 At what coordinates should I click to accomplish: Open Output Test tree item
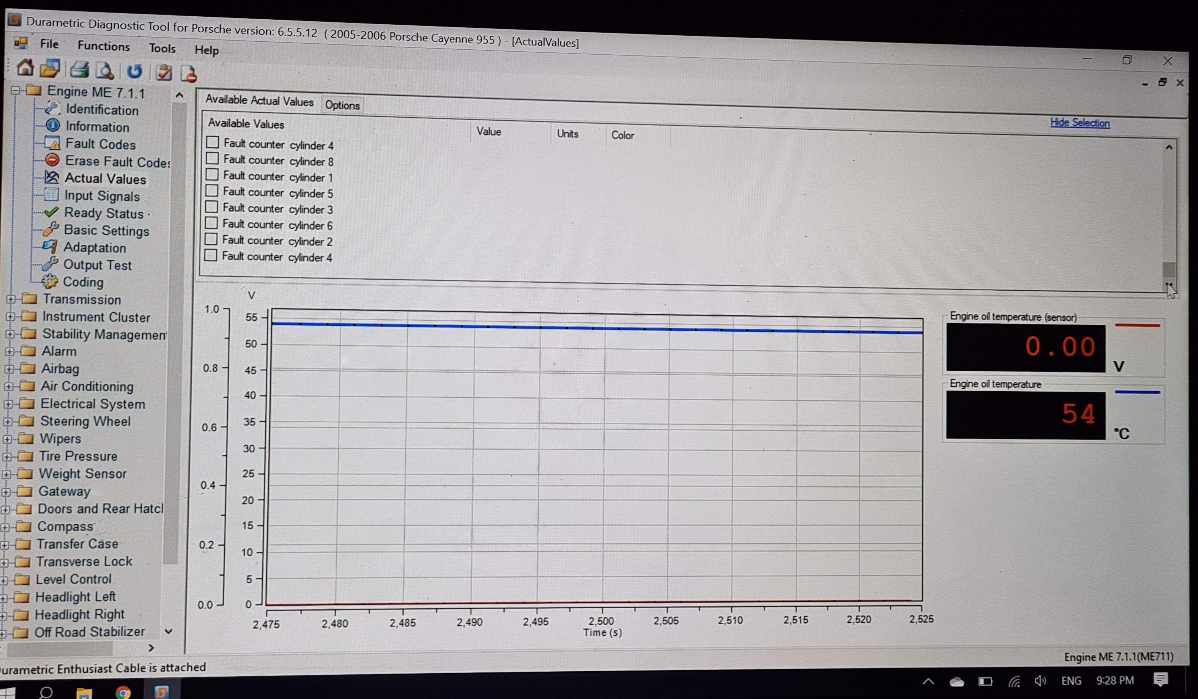tap(98, 264)
